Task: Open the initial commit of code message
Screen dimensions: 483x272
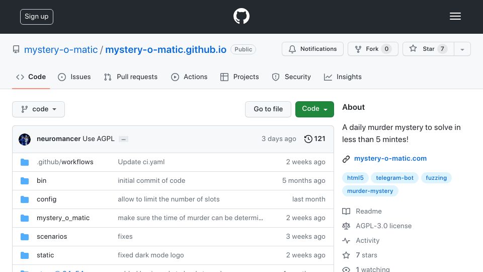Action: point(151,180)
